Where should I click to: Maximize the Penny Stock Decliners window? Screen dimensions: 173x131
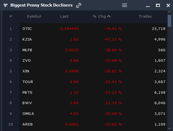(158, 5)
